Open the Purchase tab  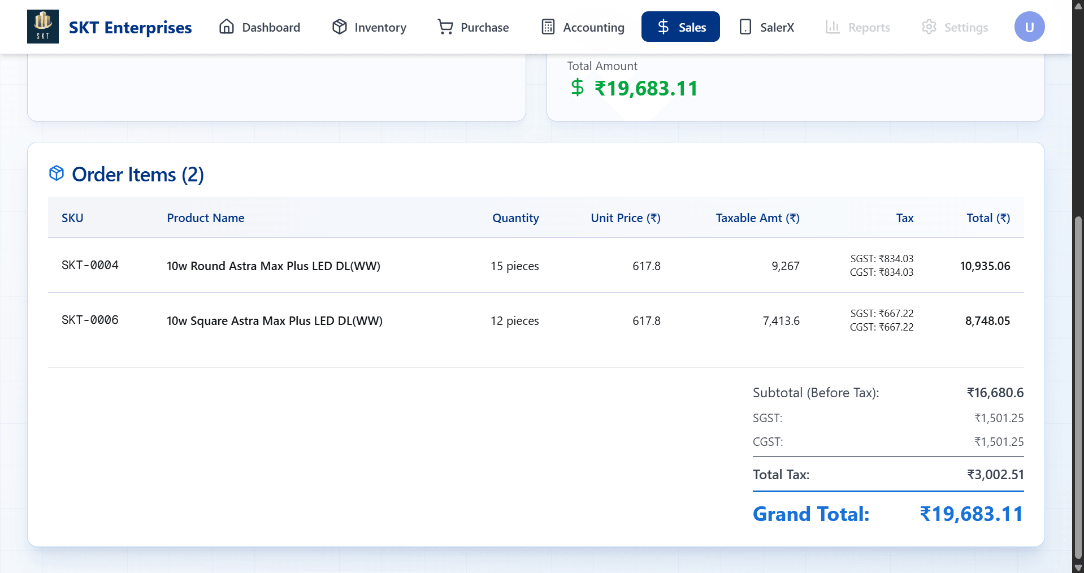point(473,27)
